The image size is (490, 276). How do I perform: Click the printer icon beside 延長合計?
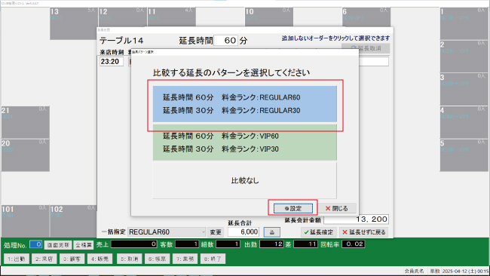tap(272, 232)
